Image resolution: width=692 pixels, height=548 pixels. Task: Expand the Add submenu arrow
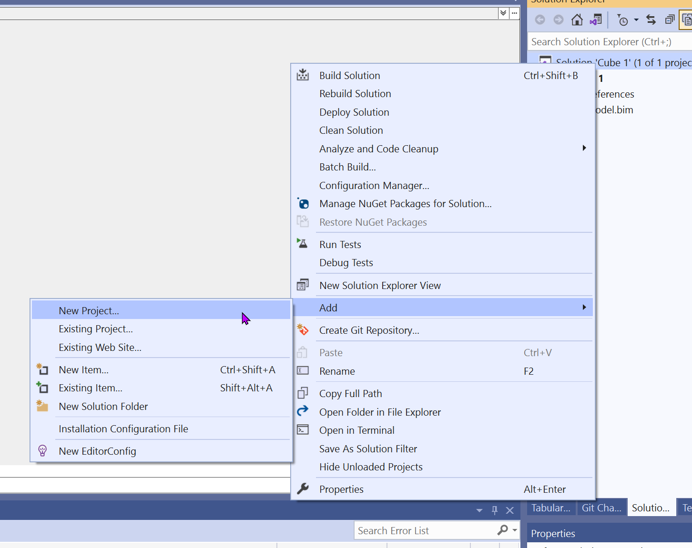[x=584, y=308]
